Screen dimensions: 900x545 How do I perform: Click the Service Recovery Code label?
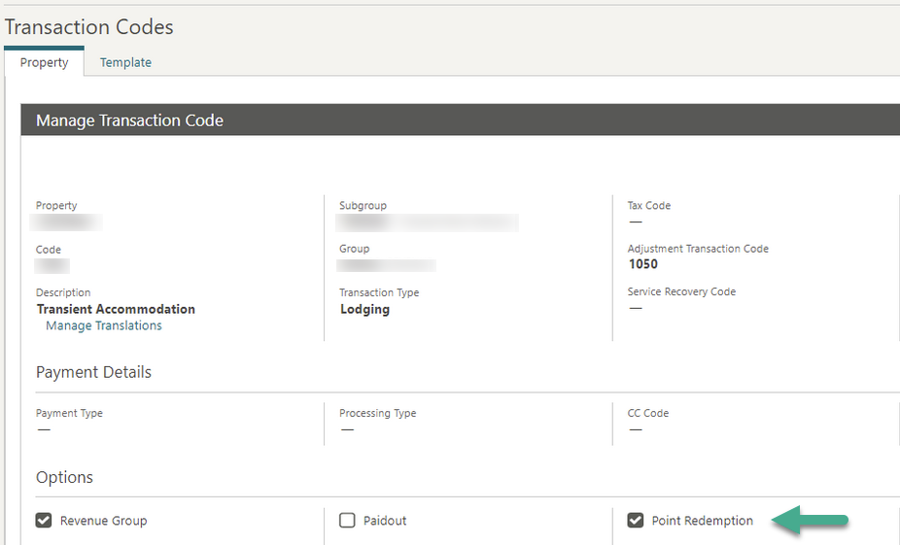(681, 291)
